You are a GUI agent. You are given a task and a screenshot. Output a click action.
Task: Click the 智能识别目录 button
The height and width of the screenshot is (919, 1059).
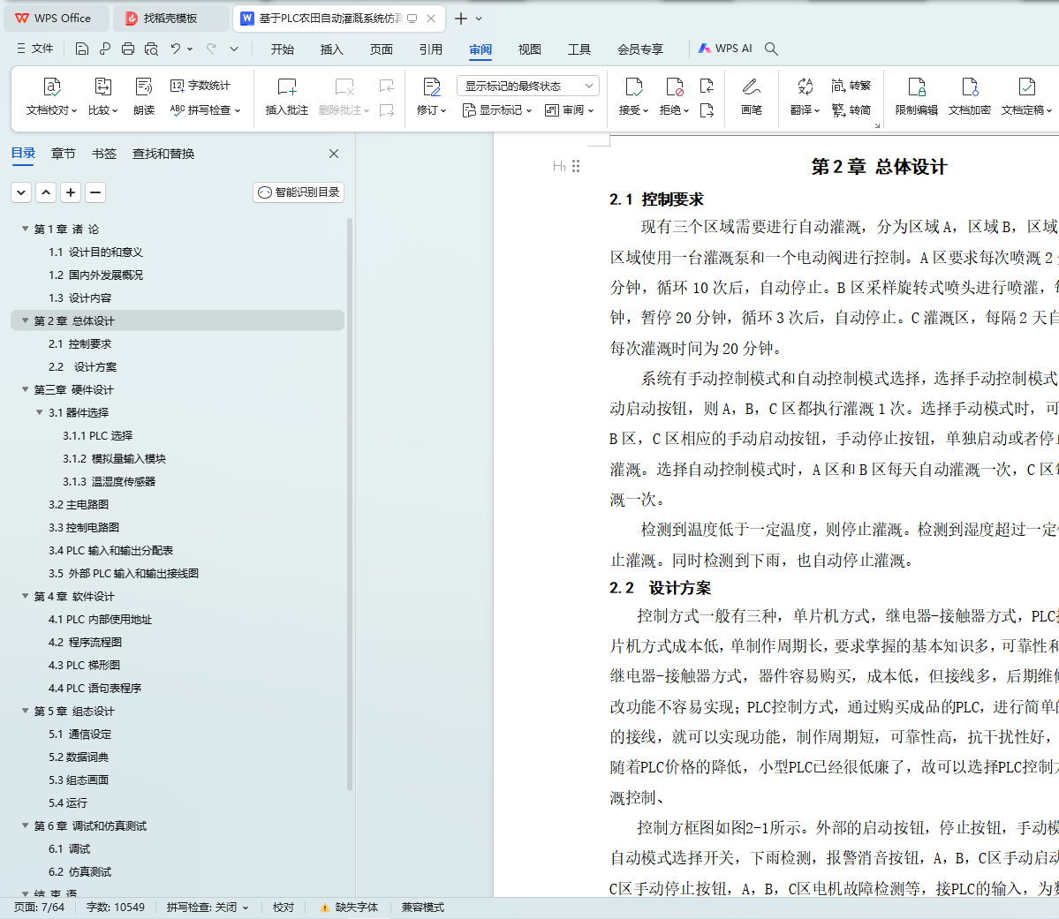tap(299, 192)
